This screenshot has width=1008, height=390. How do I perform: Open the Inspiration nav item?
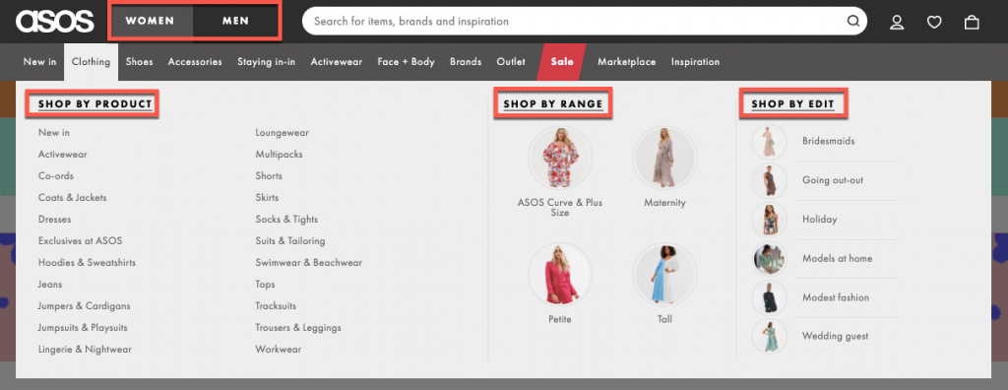pos(696,62)
